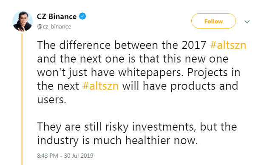Click the word 'Projects' in the tweet

pos(206,73)
